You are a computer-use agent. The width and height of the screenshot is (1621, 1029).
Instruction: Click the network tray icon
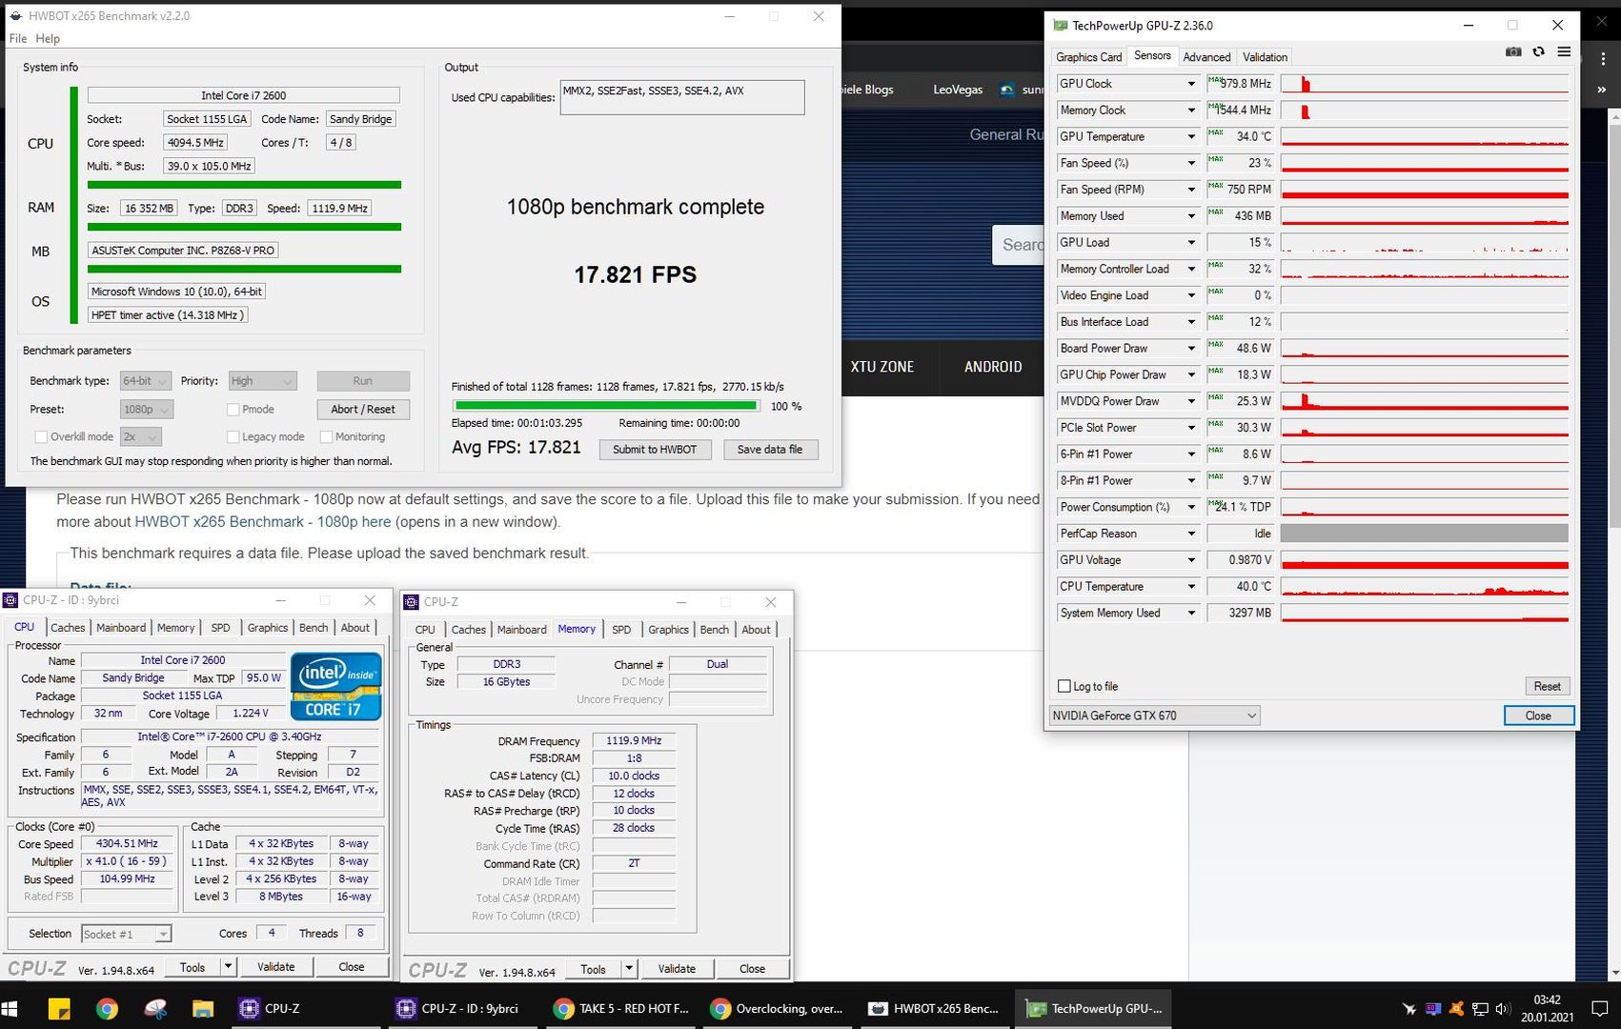1480,1008
